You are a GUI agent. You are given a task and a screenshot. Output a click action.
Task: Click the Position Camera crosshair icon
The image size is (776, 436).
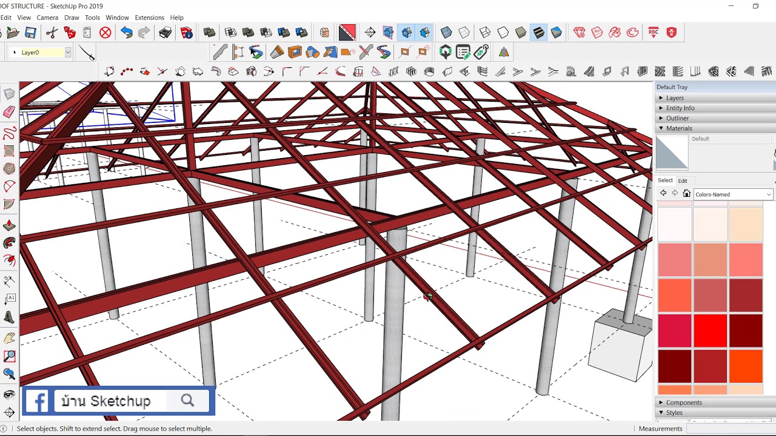pos(9,413)
